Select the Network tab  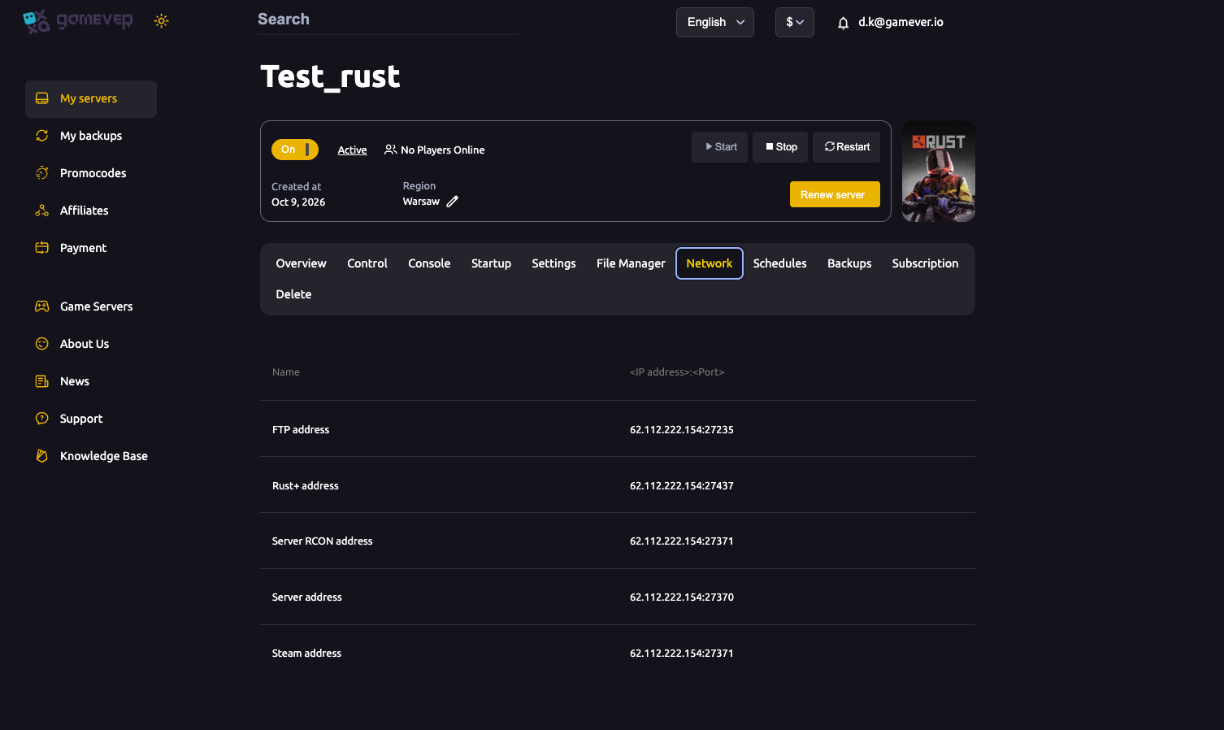pyautogui.click(x=710, y=263)
